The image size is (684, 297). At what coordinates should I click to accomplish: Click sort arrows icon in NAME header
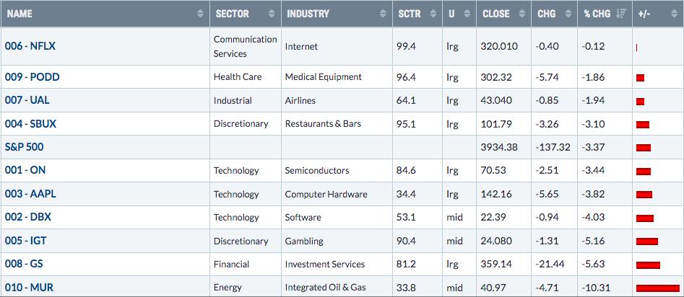coord(200,14)
